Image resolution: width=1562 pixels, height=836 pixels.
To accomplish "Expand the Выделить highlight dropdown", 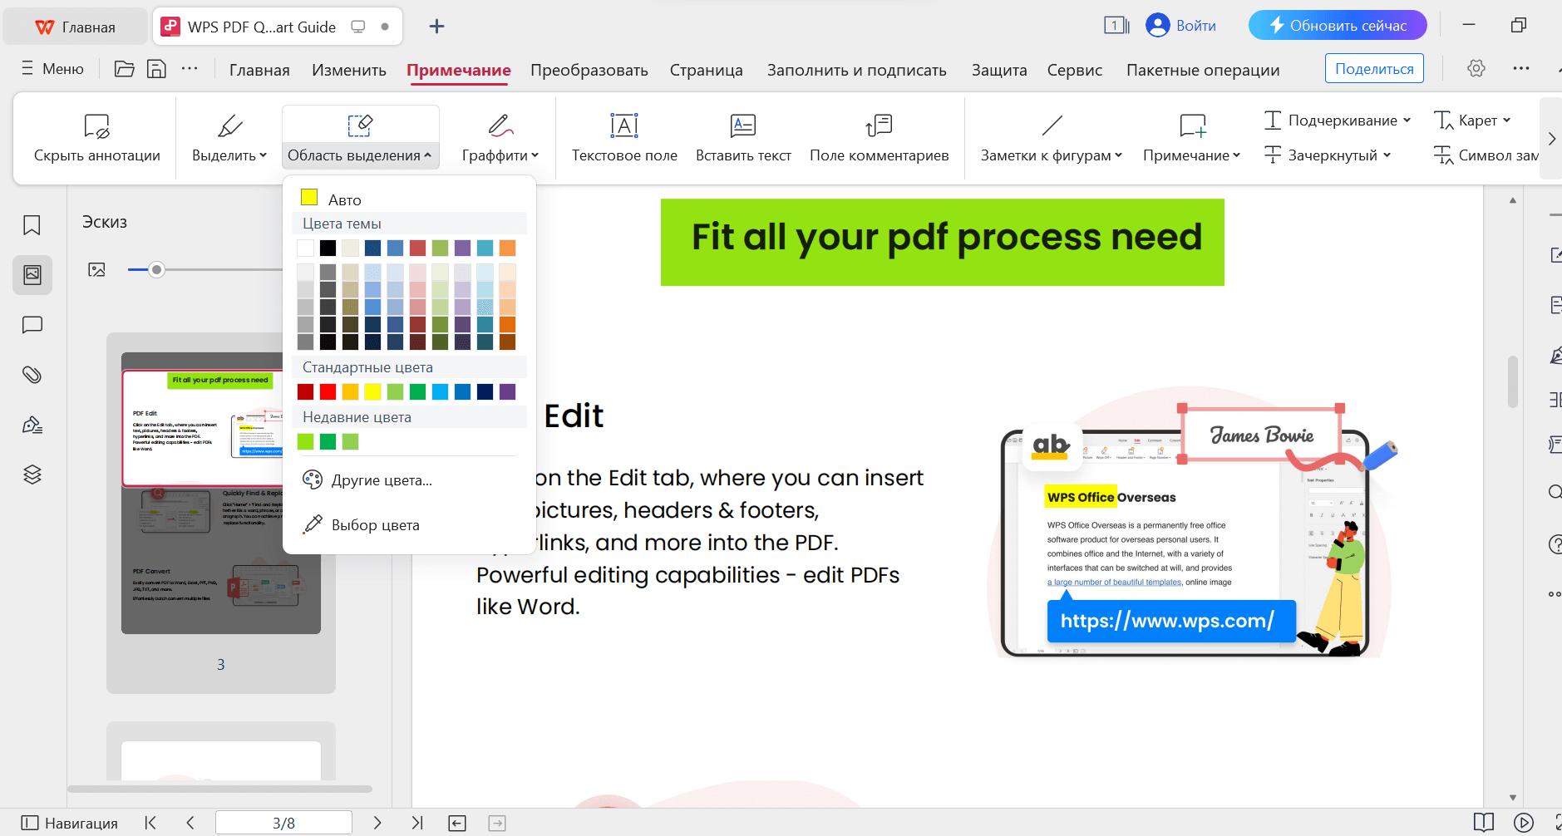I will 263,155.
